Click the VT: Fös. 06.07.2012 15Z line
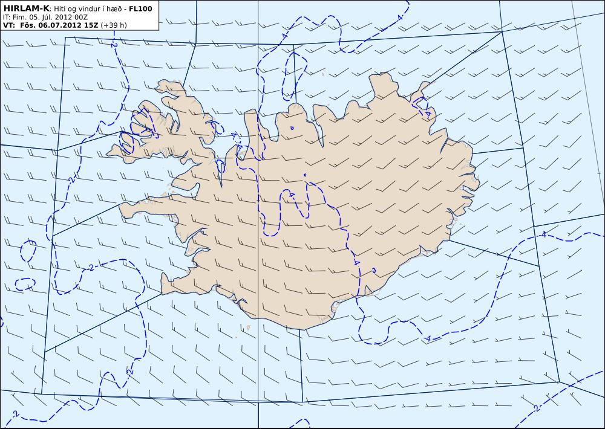Image resolution: width=605 pixels, height=429 pixels. (x=51, y=25)
